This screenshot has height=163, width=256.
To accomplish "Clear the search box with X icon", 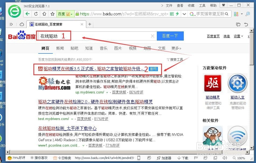I will tap(153, 36).
